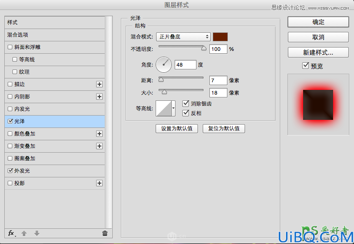
Task: Select the 斜面和浮雕 effect row label
Action: (27, 47)
